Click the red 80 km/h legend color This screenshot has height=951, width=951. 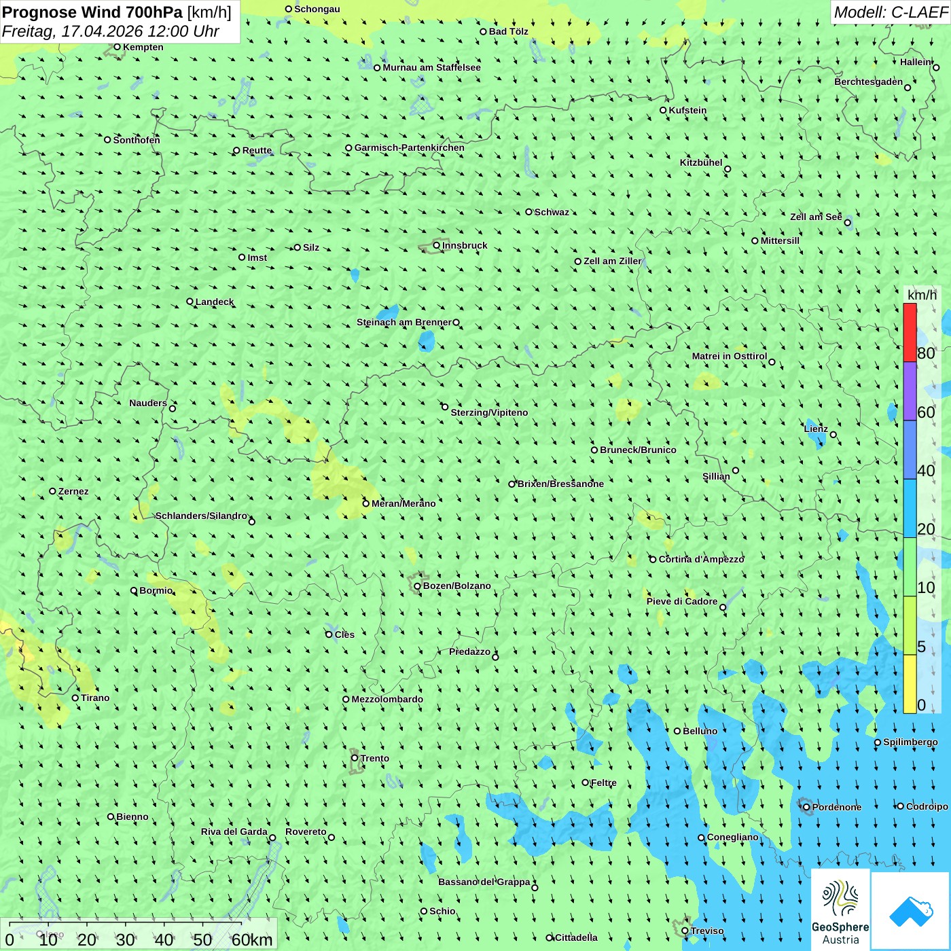coord(910,332)
